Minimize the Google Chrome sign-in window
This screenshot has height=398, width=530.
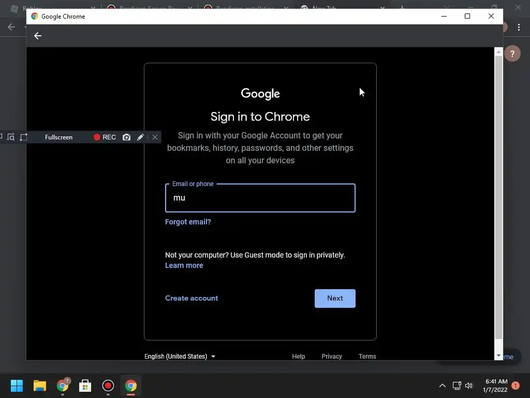point(444,16)
